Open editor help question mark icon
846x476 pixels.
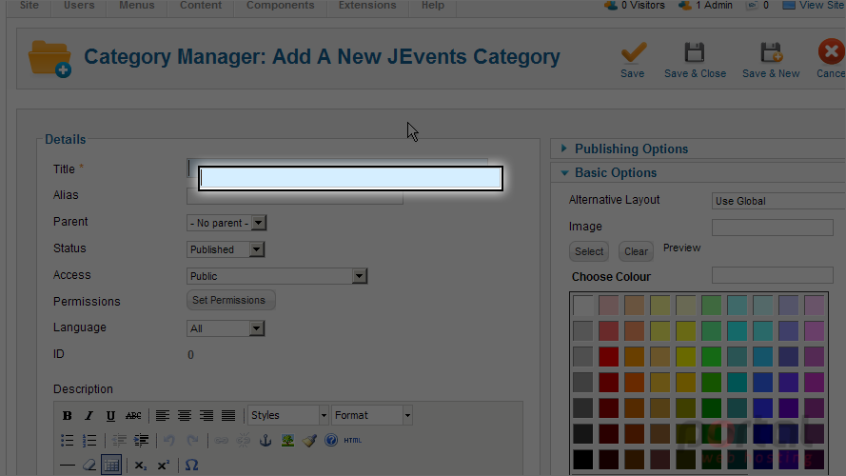pos(331,441)
